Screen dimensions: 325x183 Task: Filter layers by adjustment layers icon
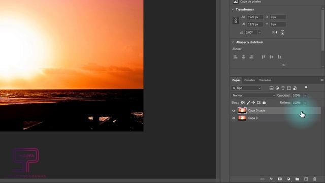point(277,88)
